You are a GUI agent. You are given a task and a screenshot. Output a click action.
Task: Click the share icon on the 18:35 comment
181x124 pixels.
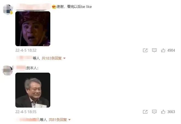(x=145, y=112)
